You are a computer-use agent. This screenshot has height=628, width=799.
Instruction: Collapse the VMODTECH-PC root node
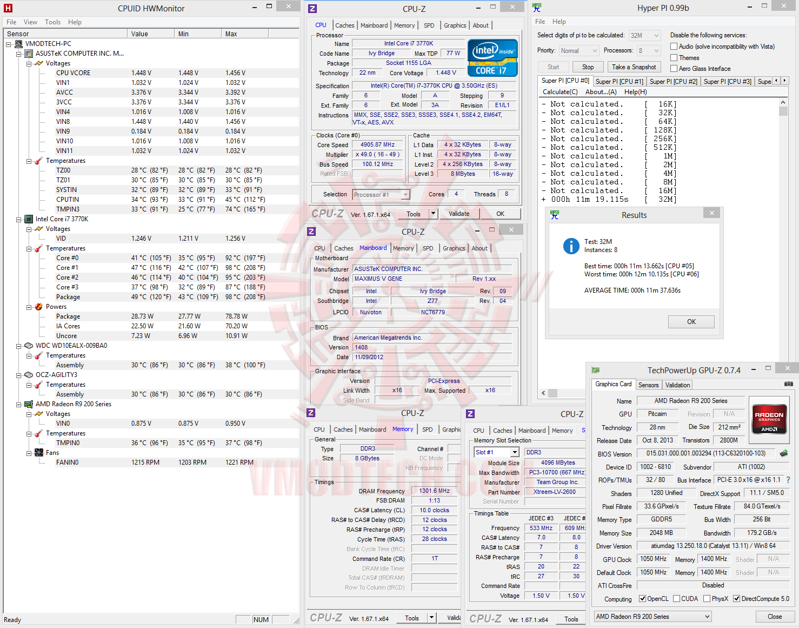9,44
